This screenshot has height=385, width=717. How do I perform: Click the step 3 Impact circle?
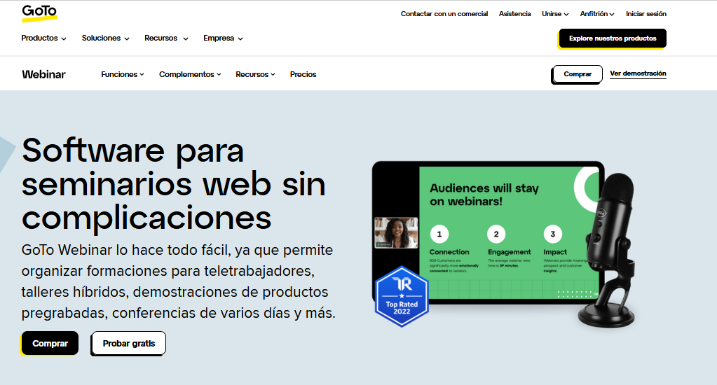coord(552,234)
